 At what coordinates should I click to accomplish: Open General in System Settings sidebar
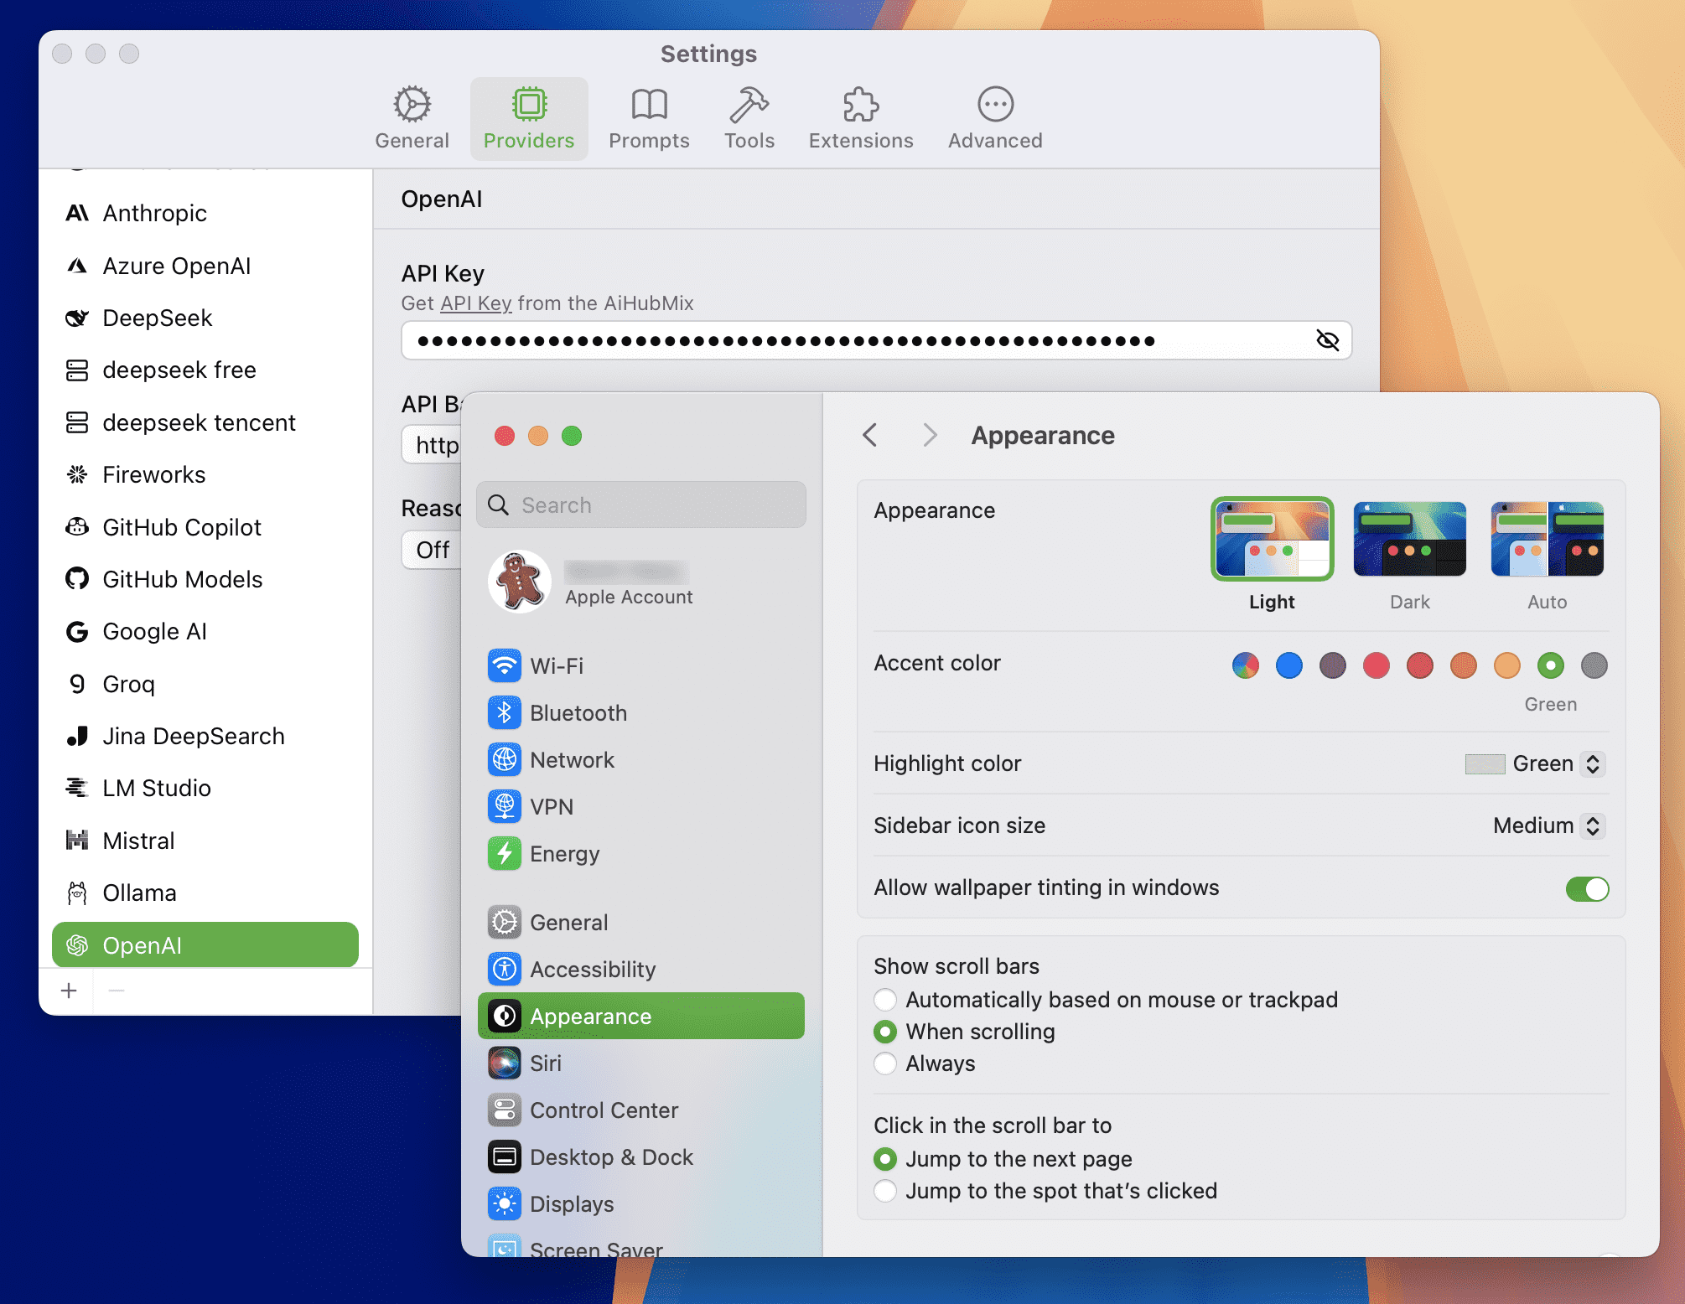tap(641, 923)
